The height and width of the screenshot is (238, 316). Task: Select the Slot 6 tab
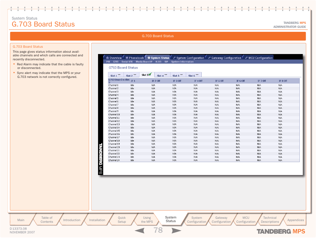[x=193, y=75]
